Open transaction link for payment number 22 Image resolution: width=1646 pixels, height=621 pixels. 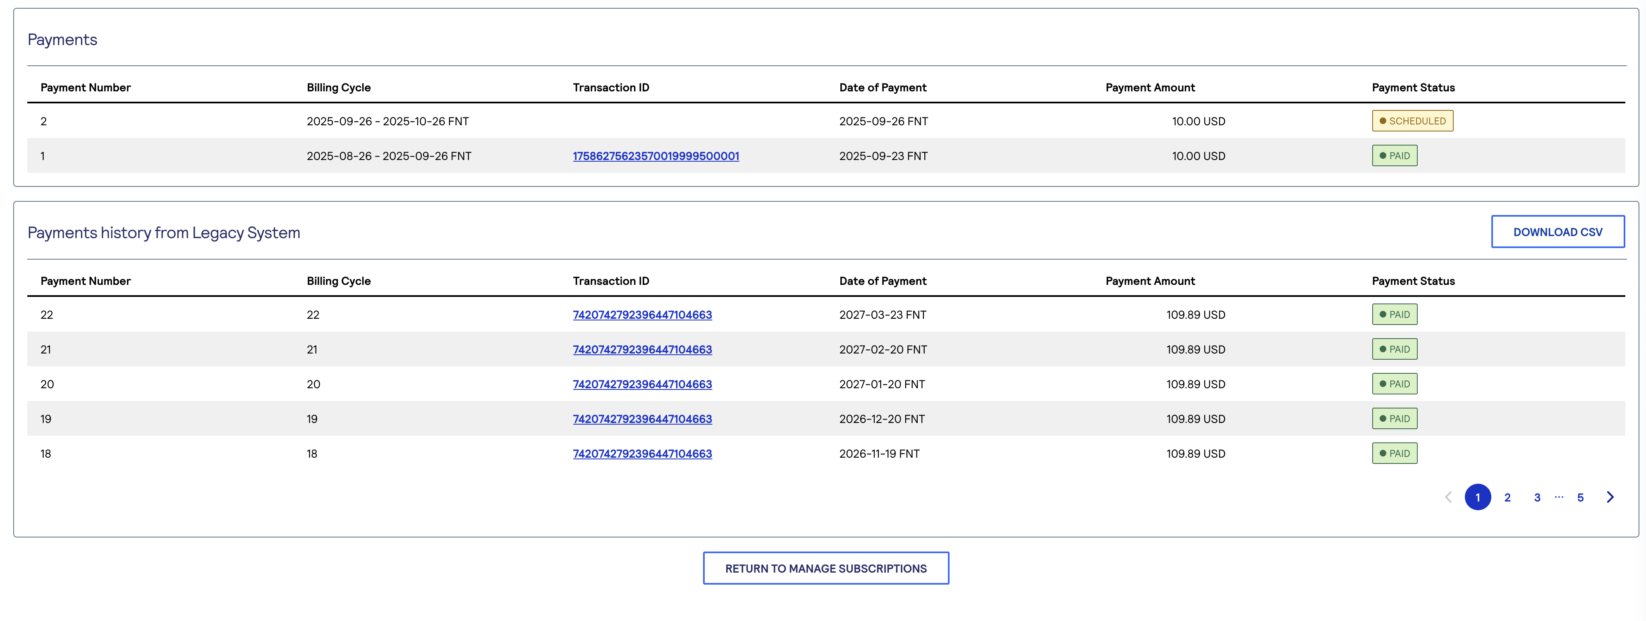click(642, 314)
